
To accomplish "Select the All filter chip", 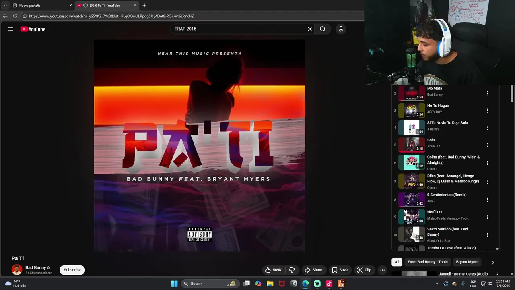I will coord(397,262).
